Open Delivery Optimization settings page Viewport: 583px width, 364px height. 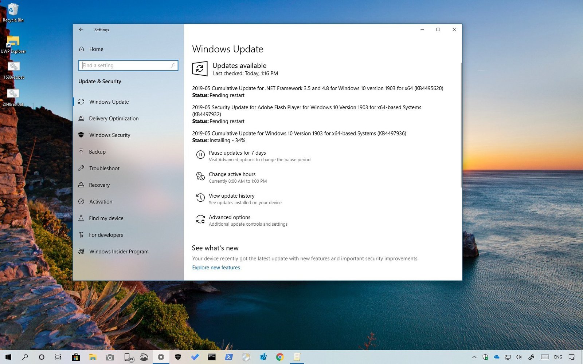[114, 118]
